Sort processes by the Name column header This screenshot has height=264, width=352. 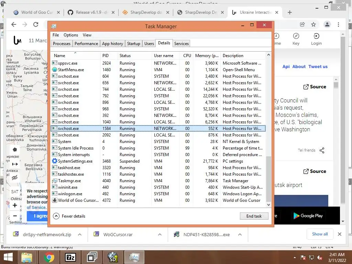(x=75, y=55)
